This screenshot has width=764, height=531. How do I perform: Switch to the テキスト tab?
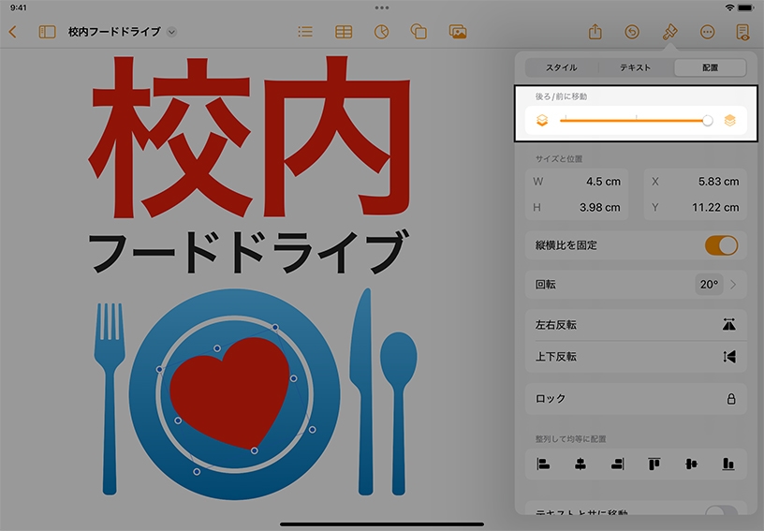coord(636,67)
